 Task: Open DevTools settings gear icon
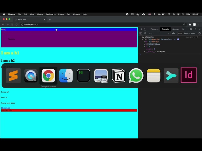coord(191,29)
